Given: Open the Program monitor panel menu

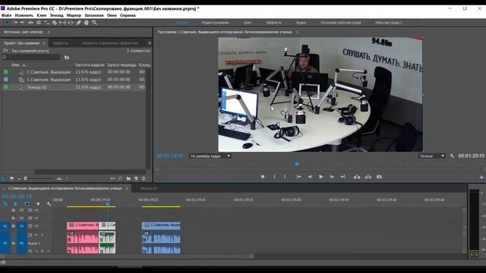Looking at the screenshot, I should point(298,32).
